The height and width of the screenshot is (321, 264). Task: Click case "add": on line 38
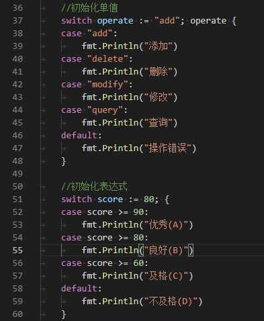click(89, 34)
